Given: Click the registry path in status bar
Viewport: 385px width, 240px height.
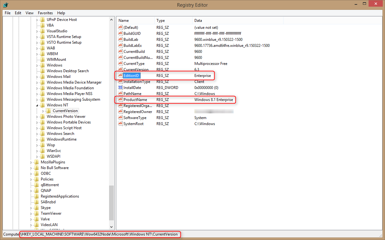Looking at the screenshot, I should click(x=99, y=234).
